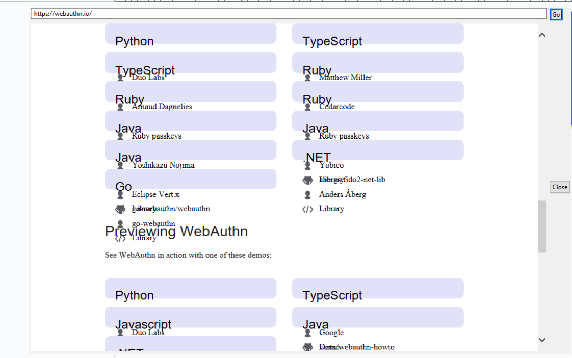The height and width of the screenshot is (358, 572).
Task: Click the Close button on the right edge
Action: pyautogui.click(x=559, y=187)
